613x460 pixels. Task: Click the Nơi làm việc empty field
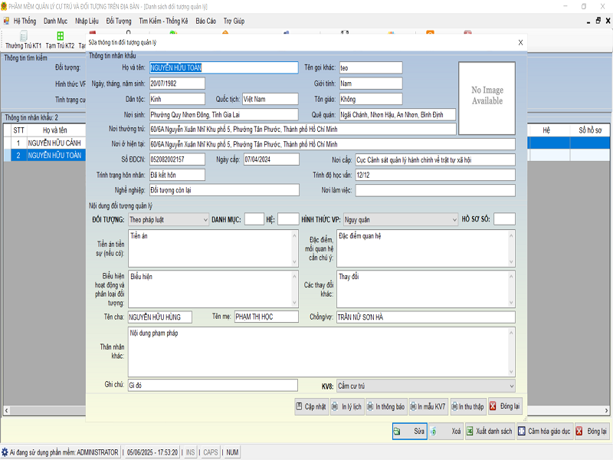435,190
